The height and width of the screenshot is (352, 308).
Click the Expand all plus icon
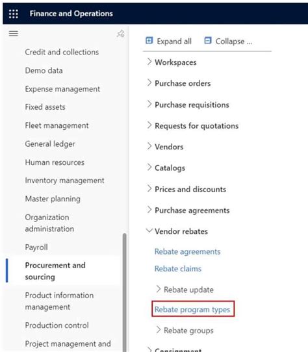[x=149, y=41]
